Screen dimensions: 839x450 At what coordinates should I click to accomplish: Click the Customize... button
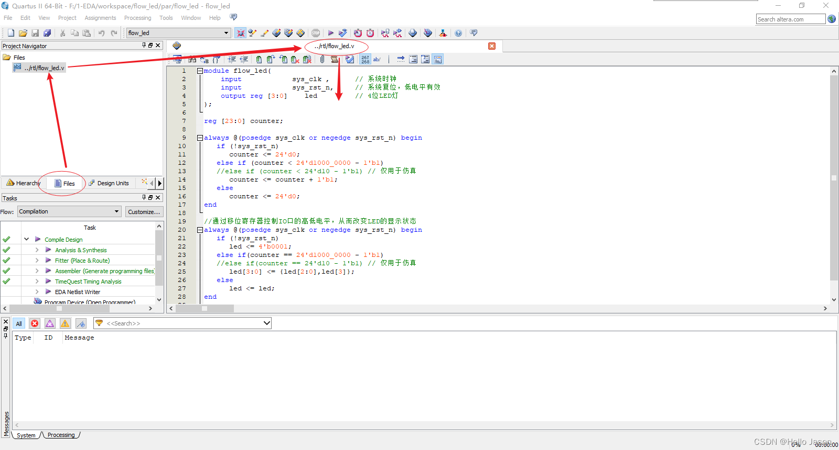pos(144,212)
